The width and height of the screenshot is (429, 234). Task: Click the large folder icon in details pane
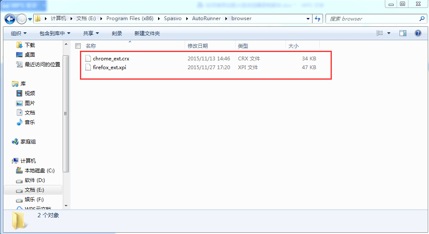[19, 220]
